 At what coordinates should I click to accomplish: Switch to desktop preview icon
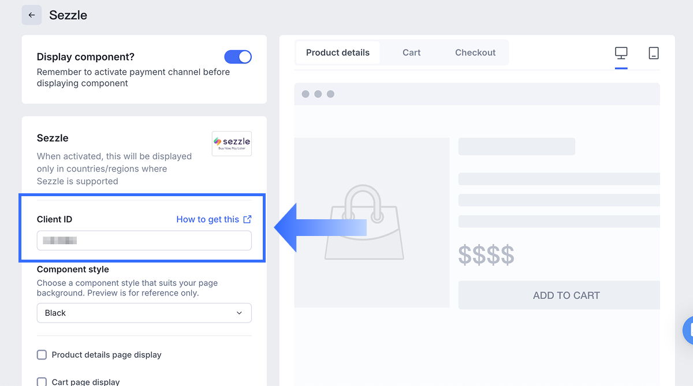(x=621, y=53)
